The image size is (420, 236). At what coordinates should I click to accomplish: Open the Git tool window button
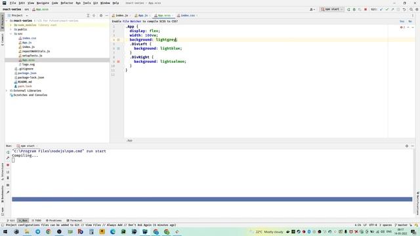11,220
